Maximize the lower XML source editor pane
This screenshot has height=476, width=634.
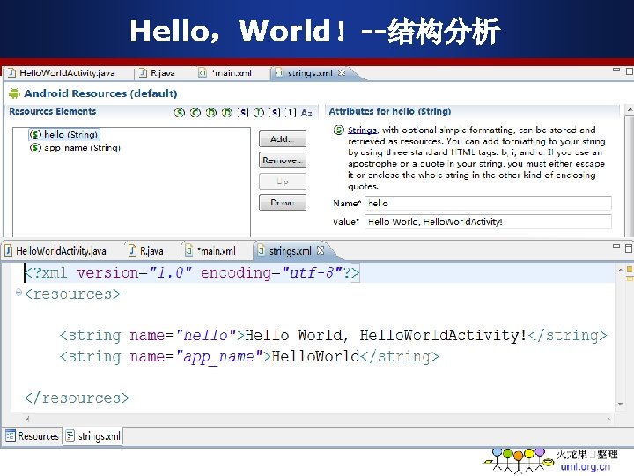tap(629, 248)
